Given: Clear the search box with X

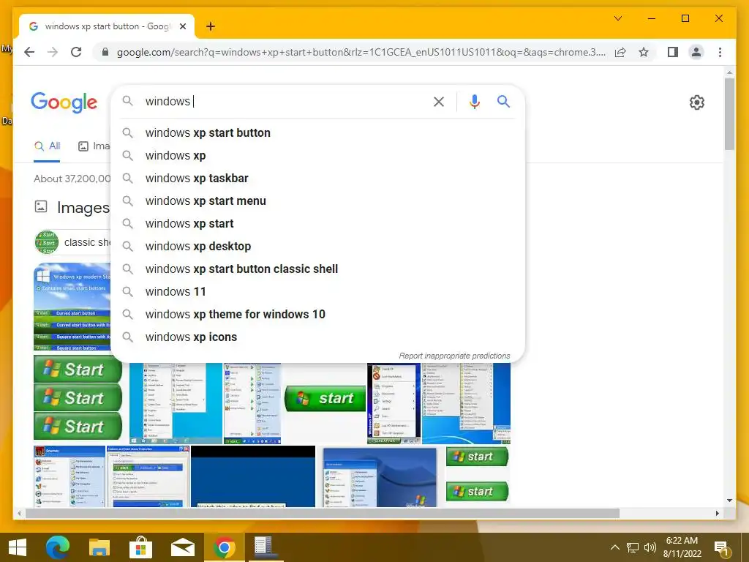Looking at the screenshot, I should (439, 101).
